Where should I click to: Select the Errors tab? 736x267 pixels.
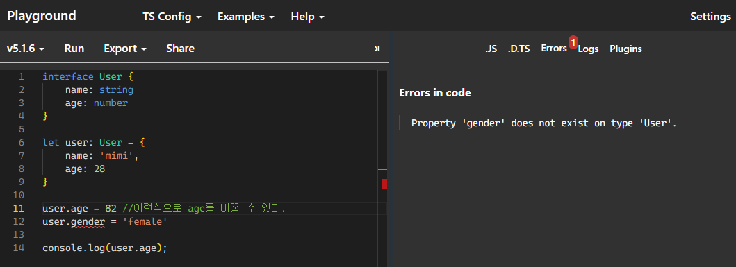(554, 49)
